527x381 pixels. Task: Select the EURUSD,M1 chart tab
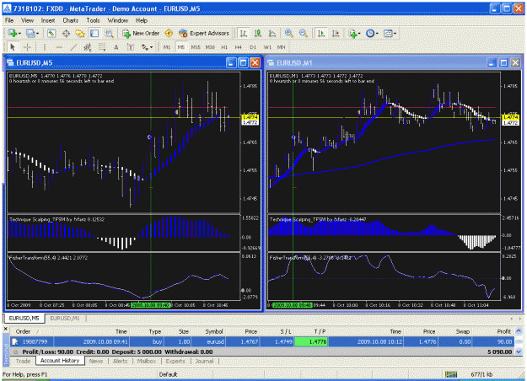[65, 318]
